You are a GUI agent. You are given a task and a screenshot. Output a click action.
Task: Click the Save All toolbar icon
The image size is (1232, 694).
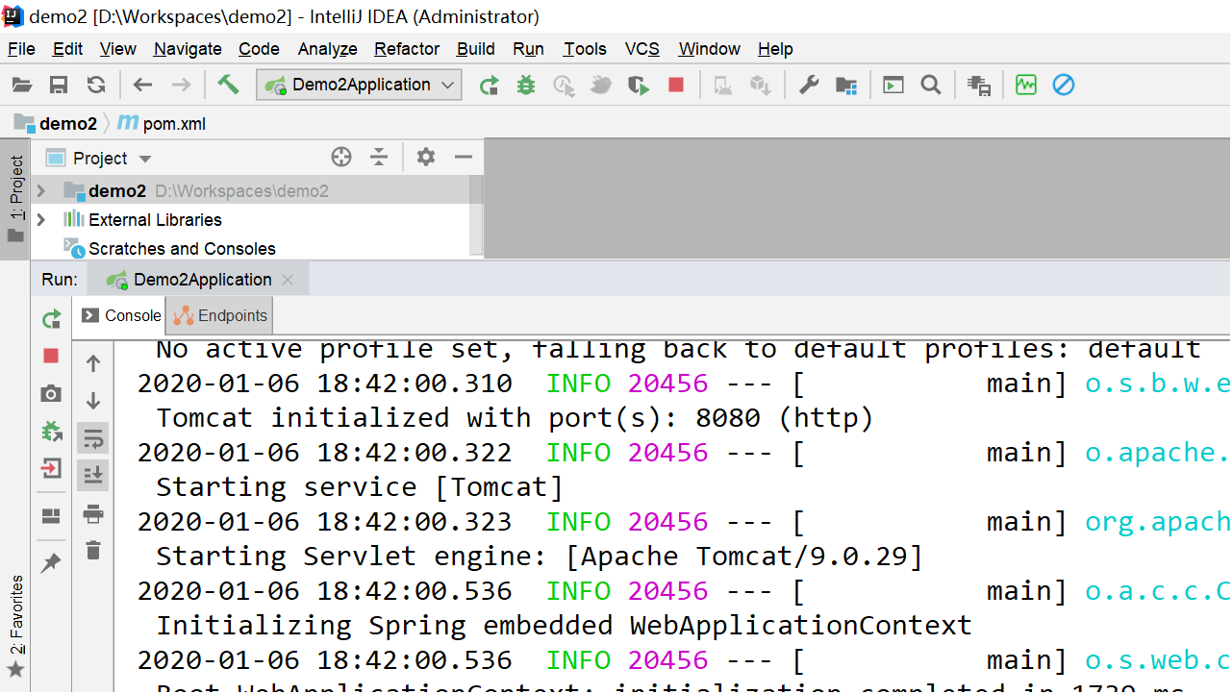pos(59,86)
